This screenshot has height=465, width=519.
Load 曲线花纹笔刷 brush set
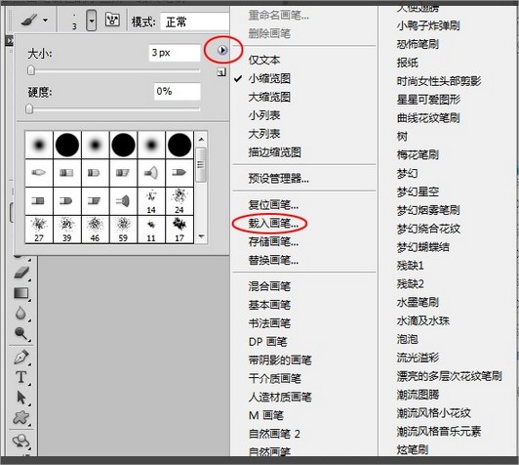[428, 118]
